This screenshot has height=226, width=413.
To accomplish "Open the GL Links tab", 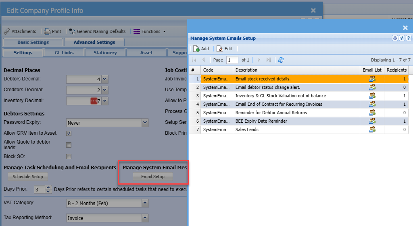I will click(x=64, y=53).
